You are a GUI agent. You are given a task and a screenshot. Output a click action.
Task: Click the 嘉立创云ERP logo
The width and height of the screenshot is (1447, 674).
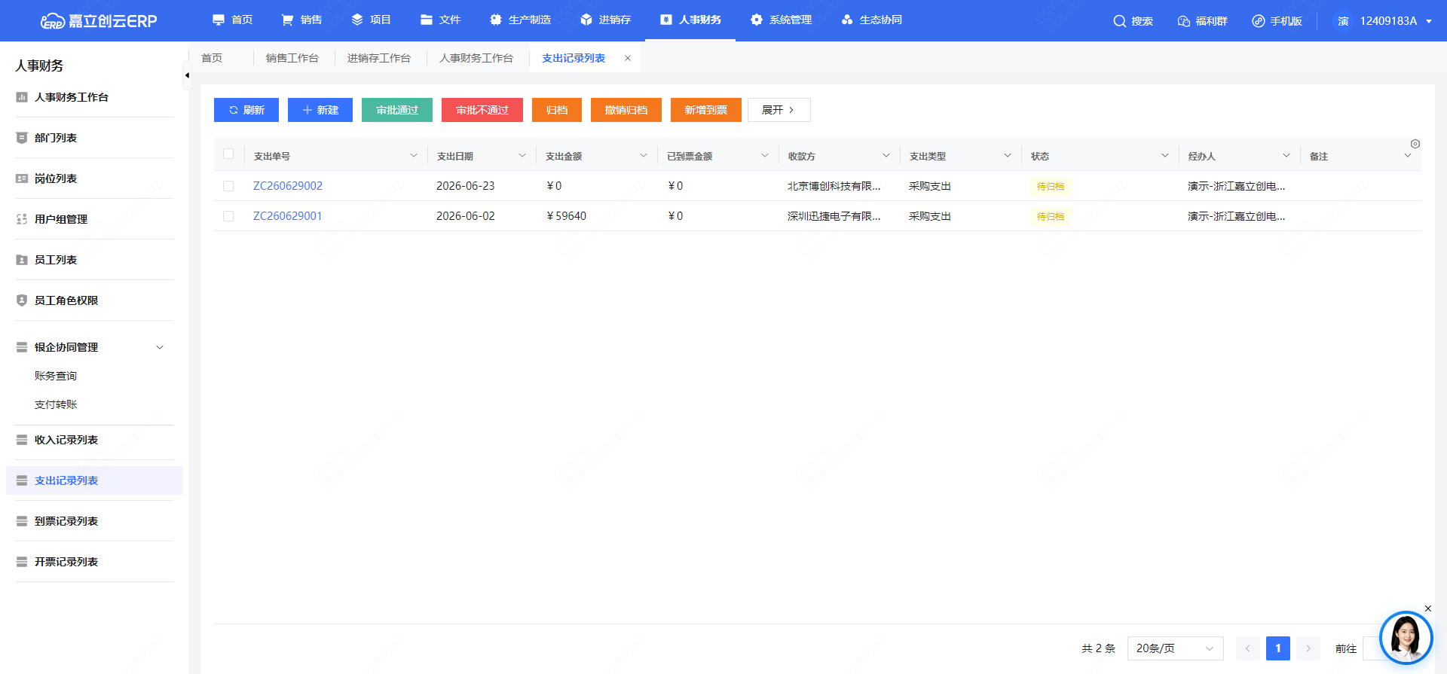click(x=99, y=21)
